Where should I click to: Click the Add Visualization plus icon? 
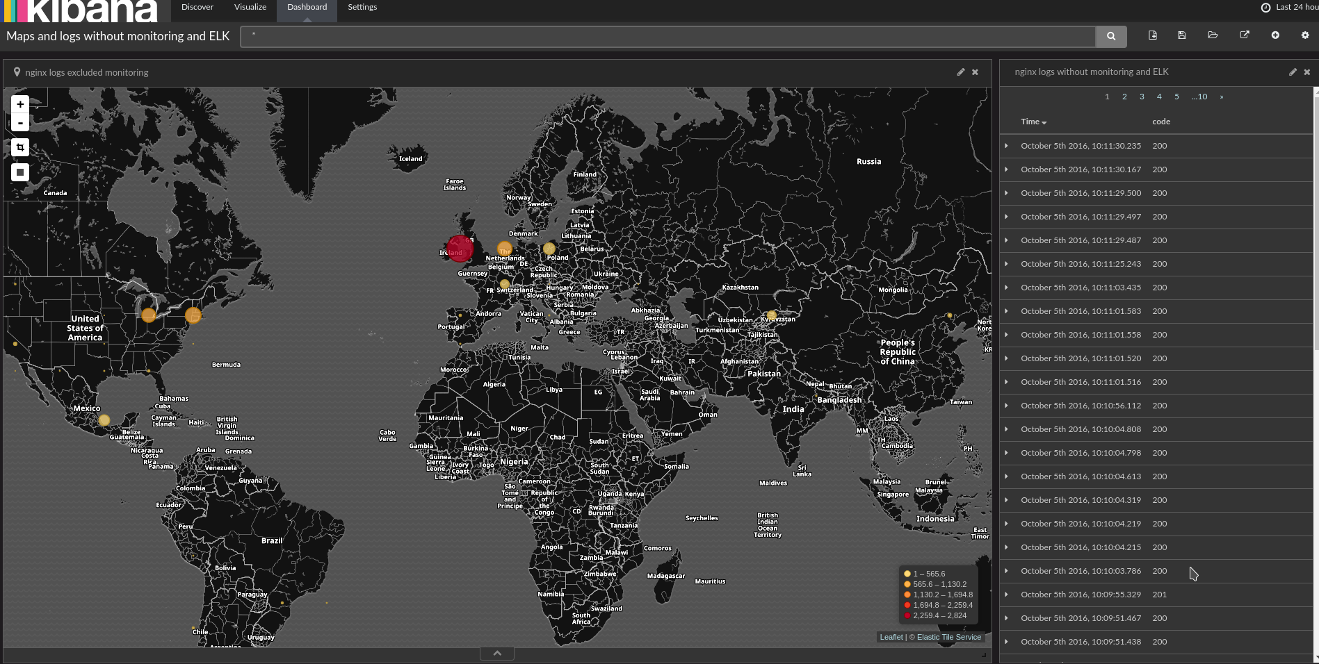(x=1275, y=35)
